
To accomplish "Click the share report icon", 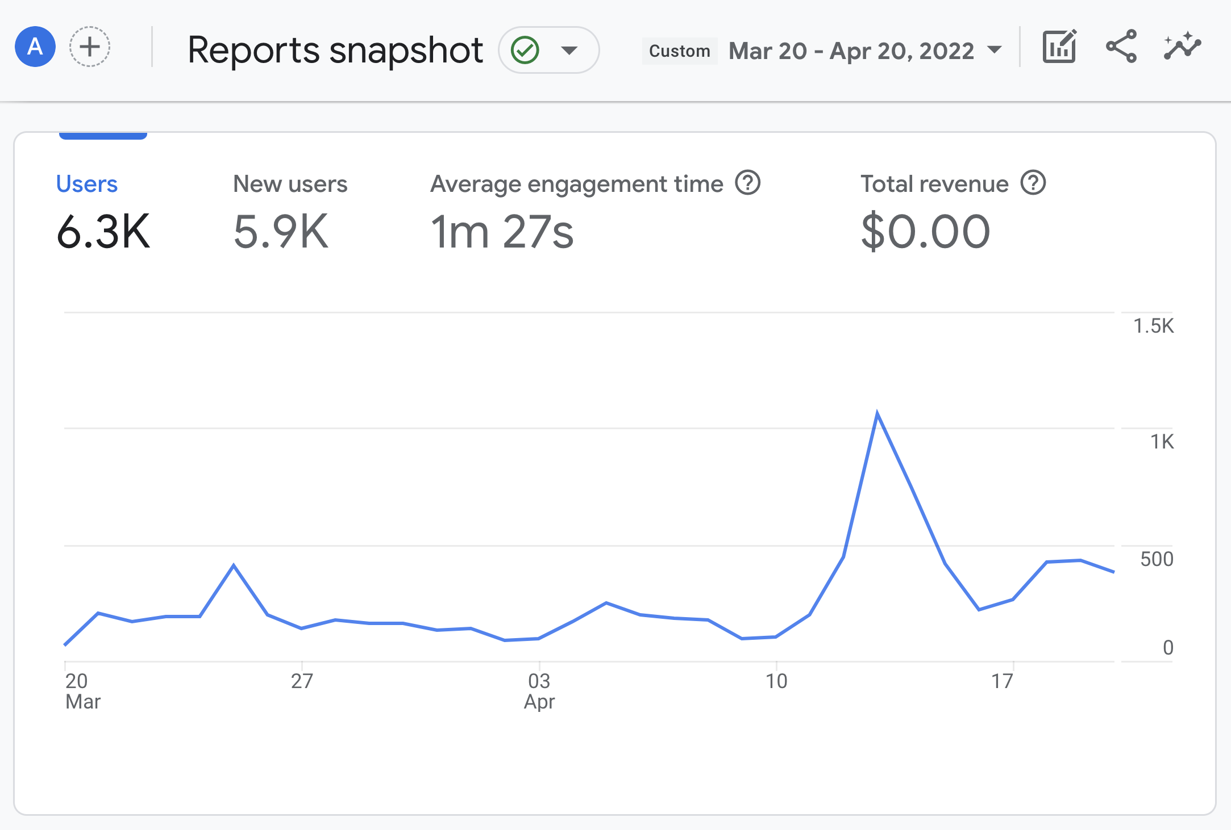I will pyautogui.click(x=1121, y=47).
